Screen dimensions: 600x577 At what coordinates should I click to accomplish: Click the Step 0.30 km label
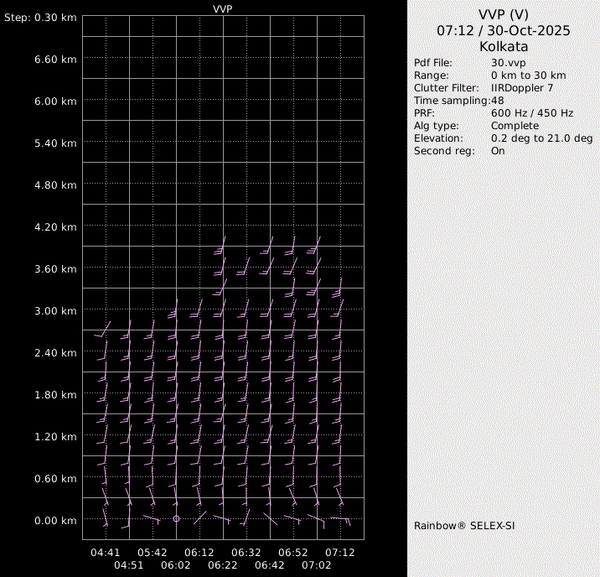(x=40, y=18)
